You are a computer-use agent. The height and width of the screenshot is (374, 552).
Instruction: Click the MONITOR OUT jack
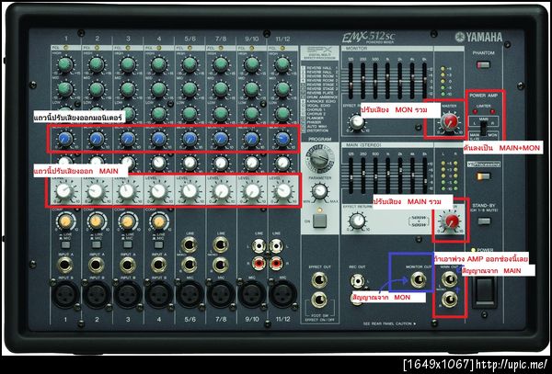point(419,280)
